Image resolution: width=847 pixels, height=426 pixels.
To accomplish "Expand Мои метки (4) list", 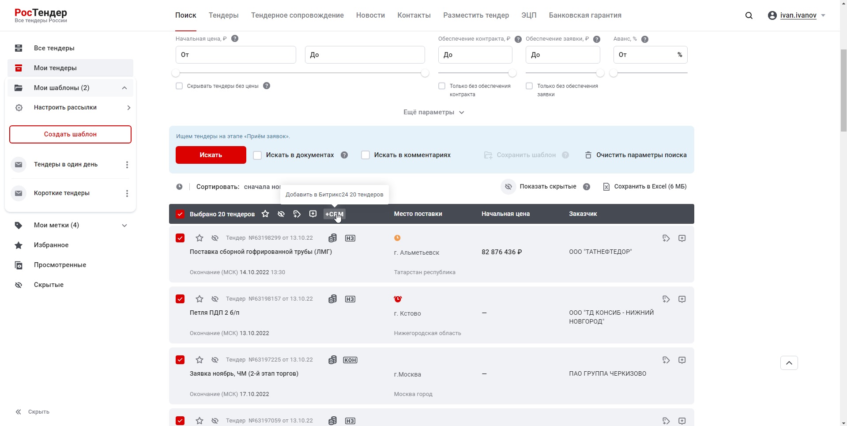I will click(x=124, y=226).
